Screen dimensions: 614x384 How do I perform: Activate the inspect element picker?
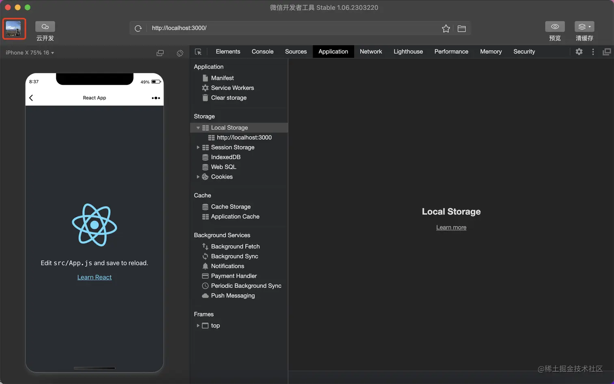198,52
